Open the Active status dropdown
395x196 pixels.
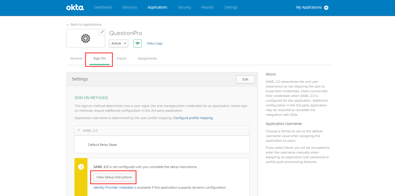pyautogui.click(x=118, y=43)
